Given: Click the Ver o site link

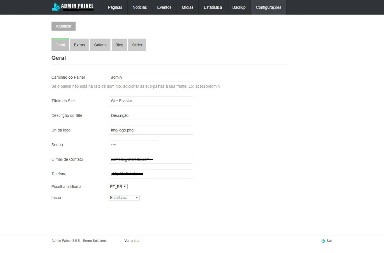Looking at the screenshot, I should 132,241.
